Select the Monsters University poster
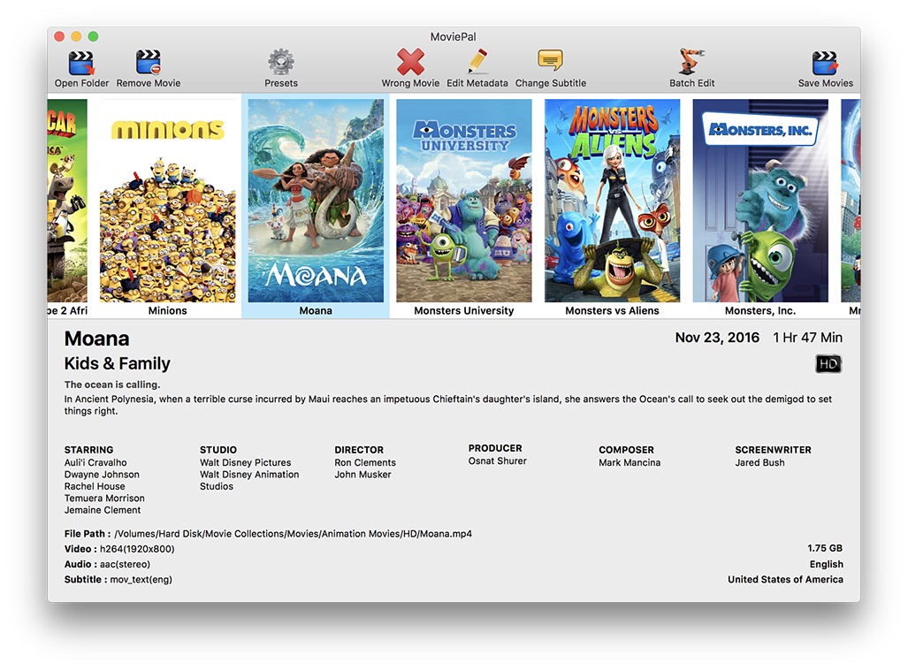 pos(464,201)
